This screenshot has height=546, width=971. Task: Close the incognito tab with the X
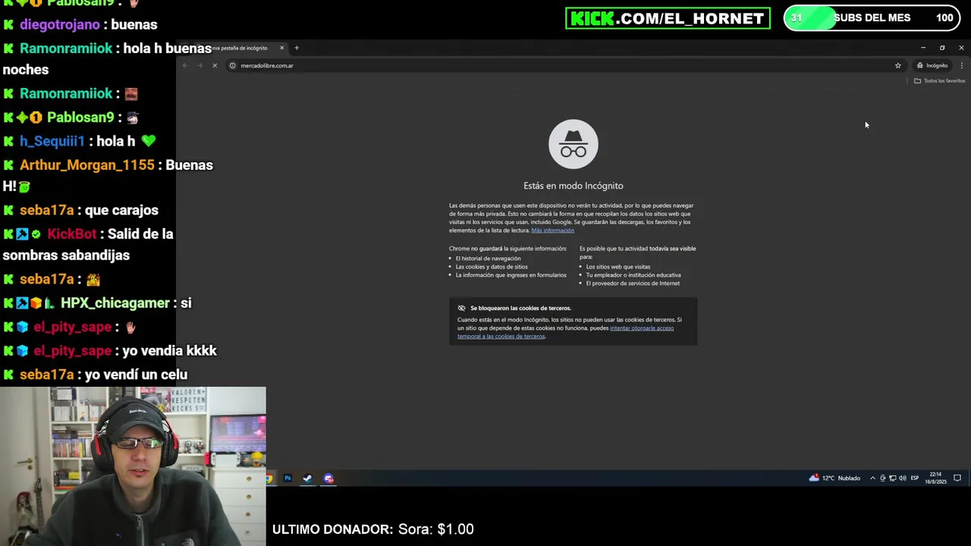(281, 48)
